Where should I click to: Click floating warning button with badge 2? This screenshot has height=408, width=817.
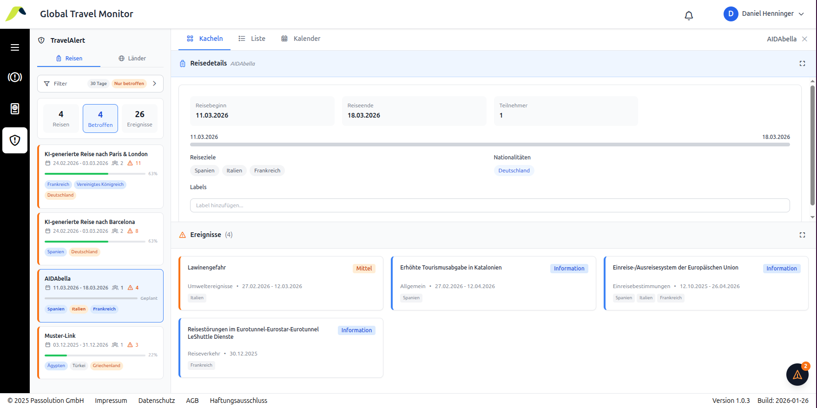click(797, 375)
